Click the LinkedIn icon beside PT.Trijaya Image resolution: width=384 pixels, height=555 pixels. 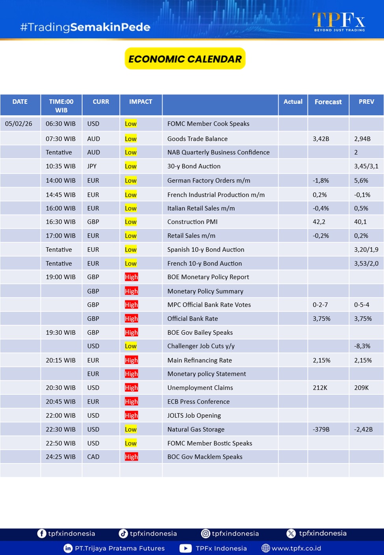[x=68, y=548]
